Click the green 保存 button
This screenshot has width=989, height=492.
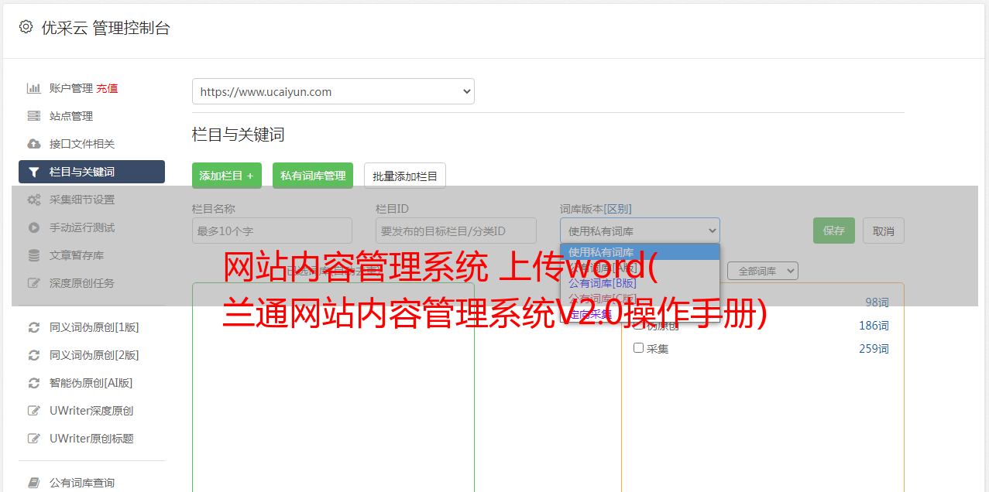click(834, 231)
